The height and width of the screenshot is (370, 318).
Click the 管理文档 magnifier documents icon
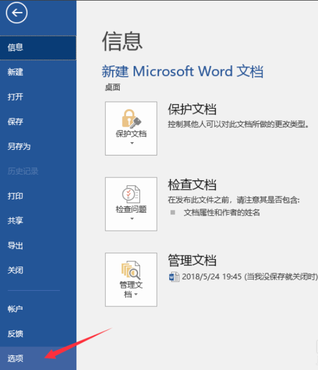pos(131,270)
